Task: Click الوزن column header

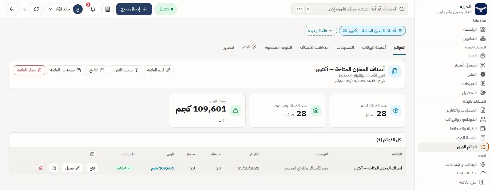Action: click(x=170, y=154)
